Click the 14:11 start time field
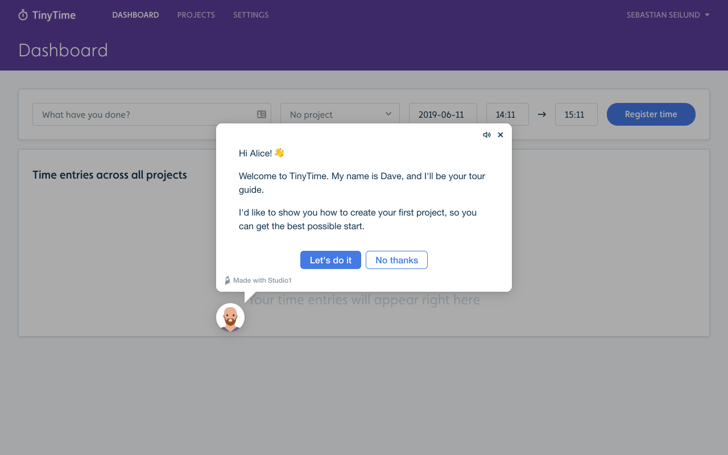This screenshot has width=728, height=455. [x=507, y=114]
